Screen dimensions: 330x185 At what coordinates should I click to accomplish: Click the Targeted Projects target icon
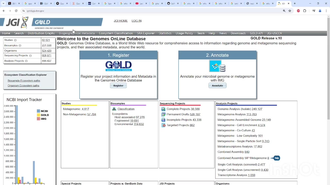pos(163,125)
